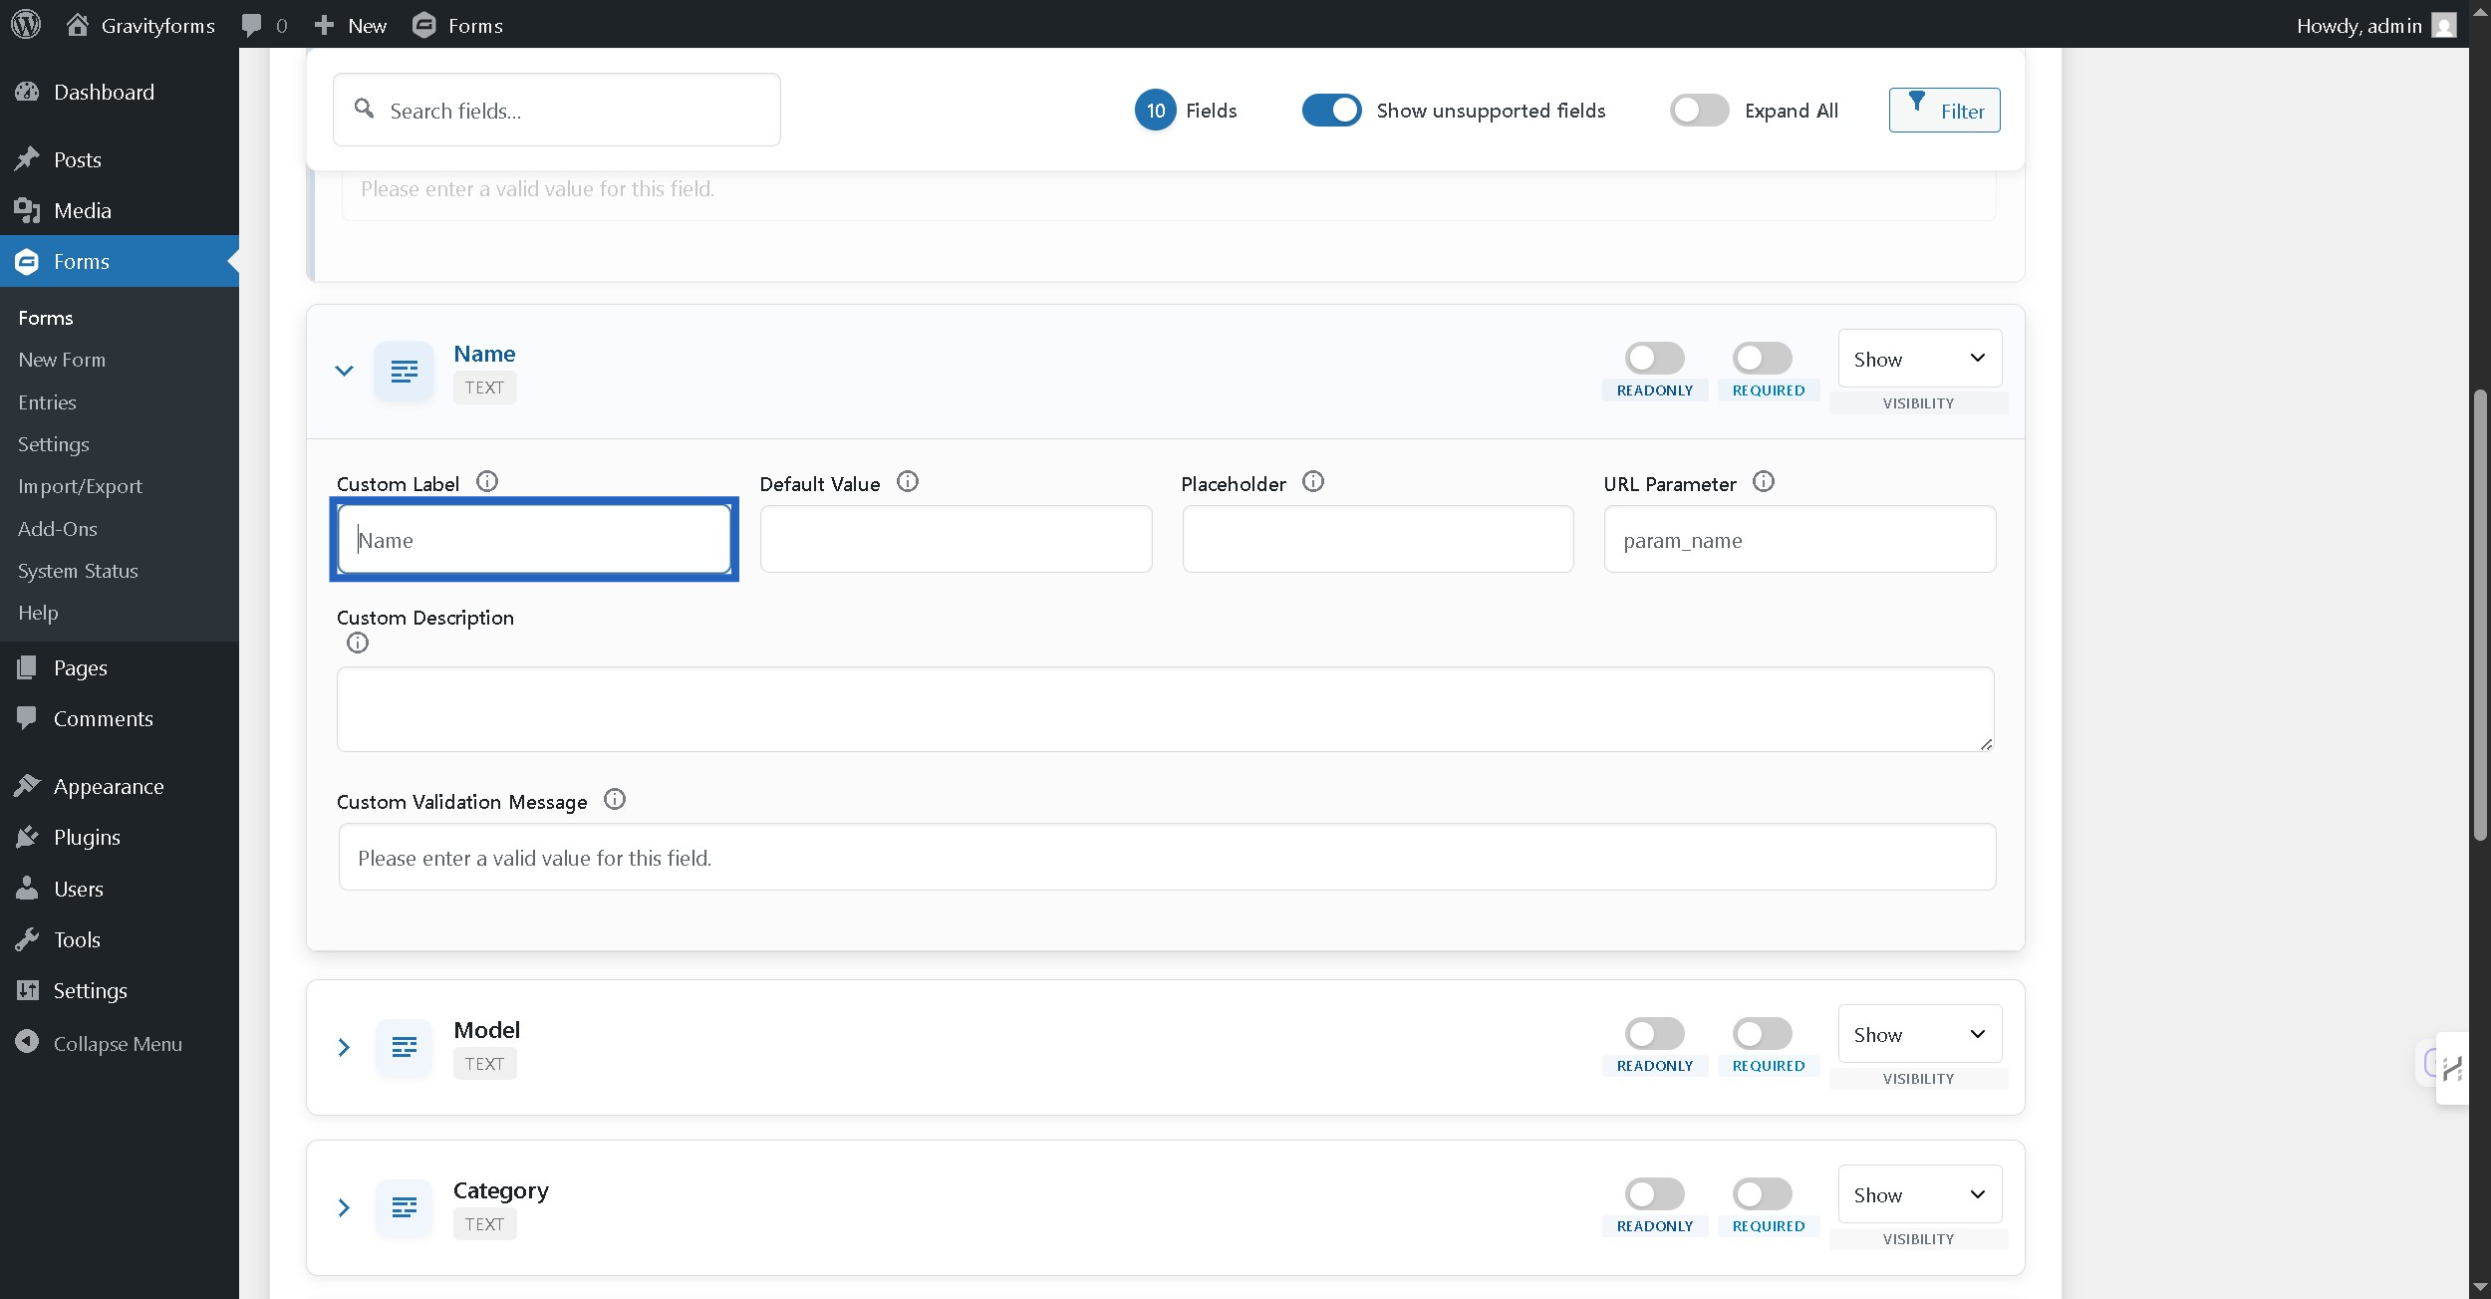2491x1299 pixels.
Task: Click the URL Parameter info icon
Action: coord(1763,482)
